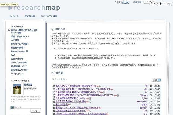Open post 日本色彩学会Webサイトのご案内
The width and height of the screenshot is (173, 115).
pyautogui.click(x=71, y=101)
